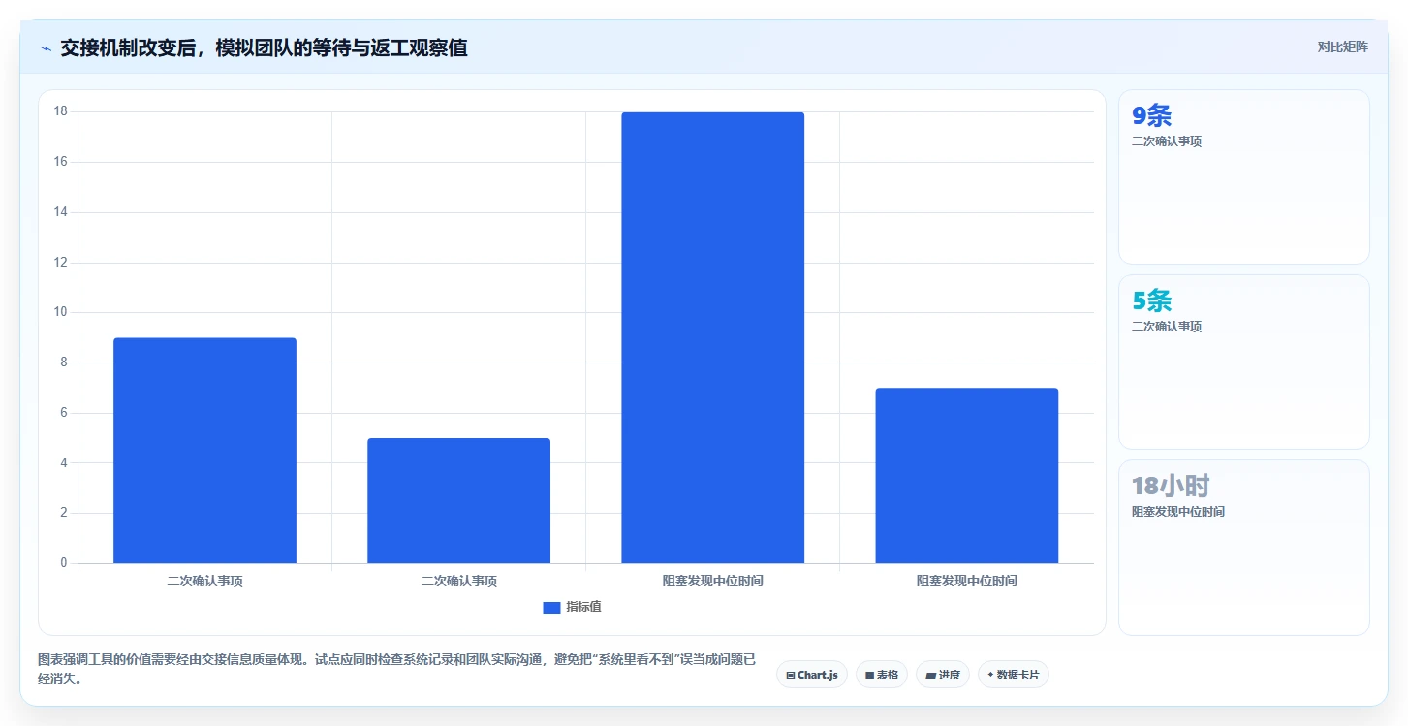Click the 9条 value in the card
This screenshot has width=1408, height=726.
tap(1152, 116)
